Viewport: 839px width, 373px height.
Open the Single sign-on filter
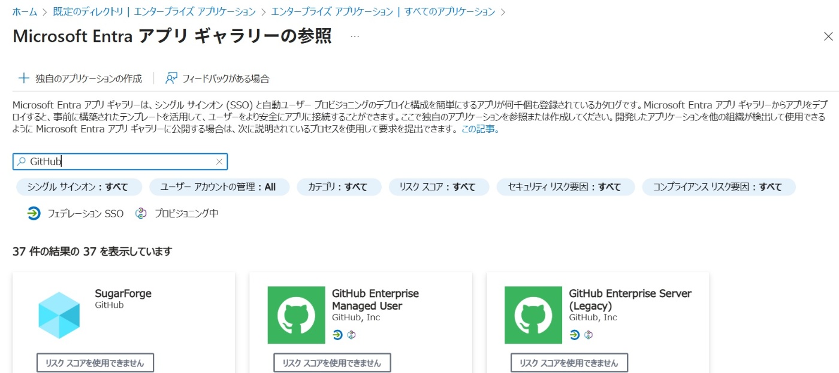tap(79, 187)
